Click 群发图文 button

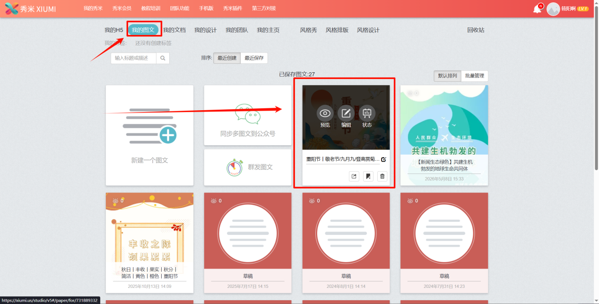pyautogui.click(x=248, y=167)
